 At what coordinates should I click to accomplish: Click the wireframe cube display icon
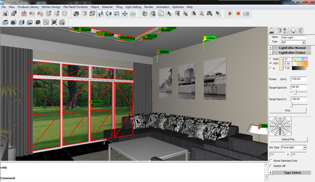(x=92, y=14)
